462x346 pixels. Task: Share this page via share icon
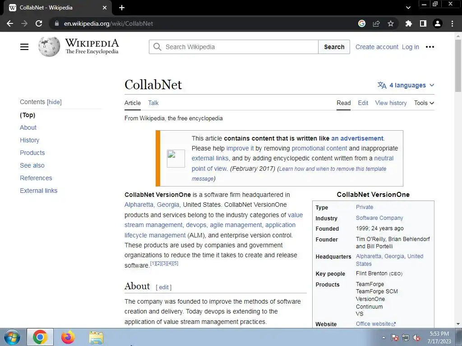[376, 23]
